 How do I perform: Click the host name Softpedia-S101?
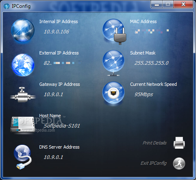pos(61,126)
